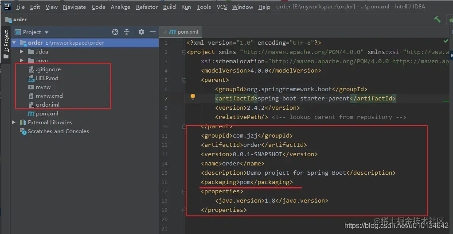Click the .mvn folder icon
453x234 pixels.
pyautogui.click(x=31, y=61)
